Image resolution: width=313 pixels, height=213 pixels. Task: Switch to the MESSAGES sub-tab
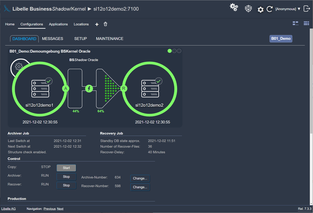pyautogui.click(x=52, y=39)
